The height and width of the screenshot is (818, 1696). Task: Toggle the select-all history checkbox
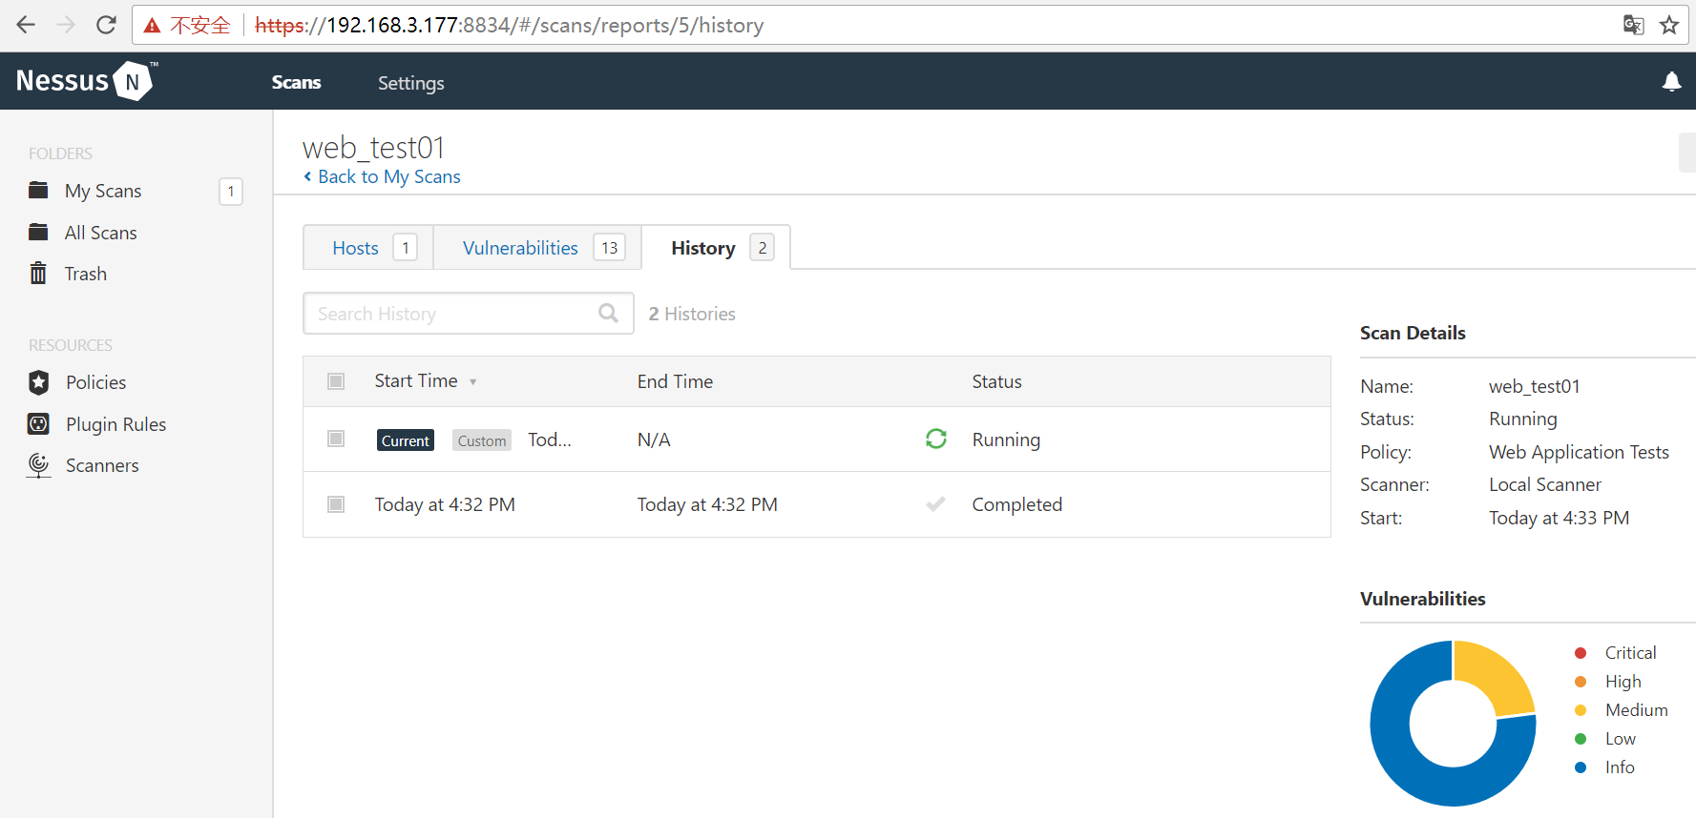(336, 381)
